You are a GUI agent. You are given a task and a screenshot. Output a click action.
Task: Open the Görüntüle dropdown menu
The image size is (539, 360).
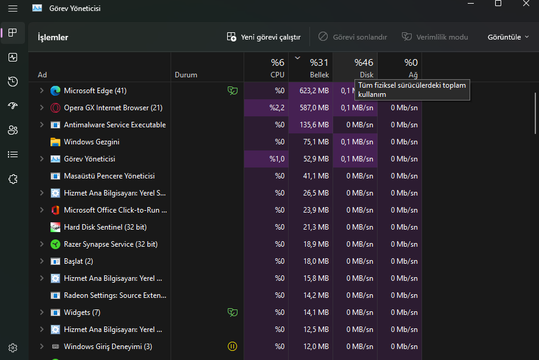click(x=509, y=37)
